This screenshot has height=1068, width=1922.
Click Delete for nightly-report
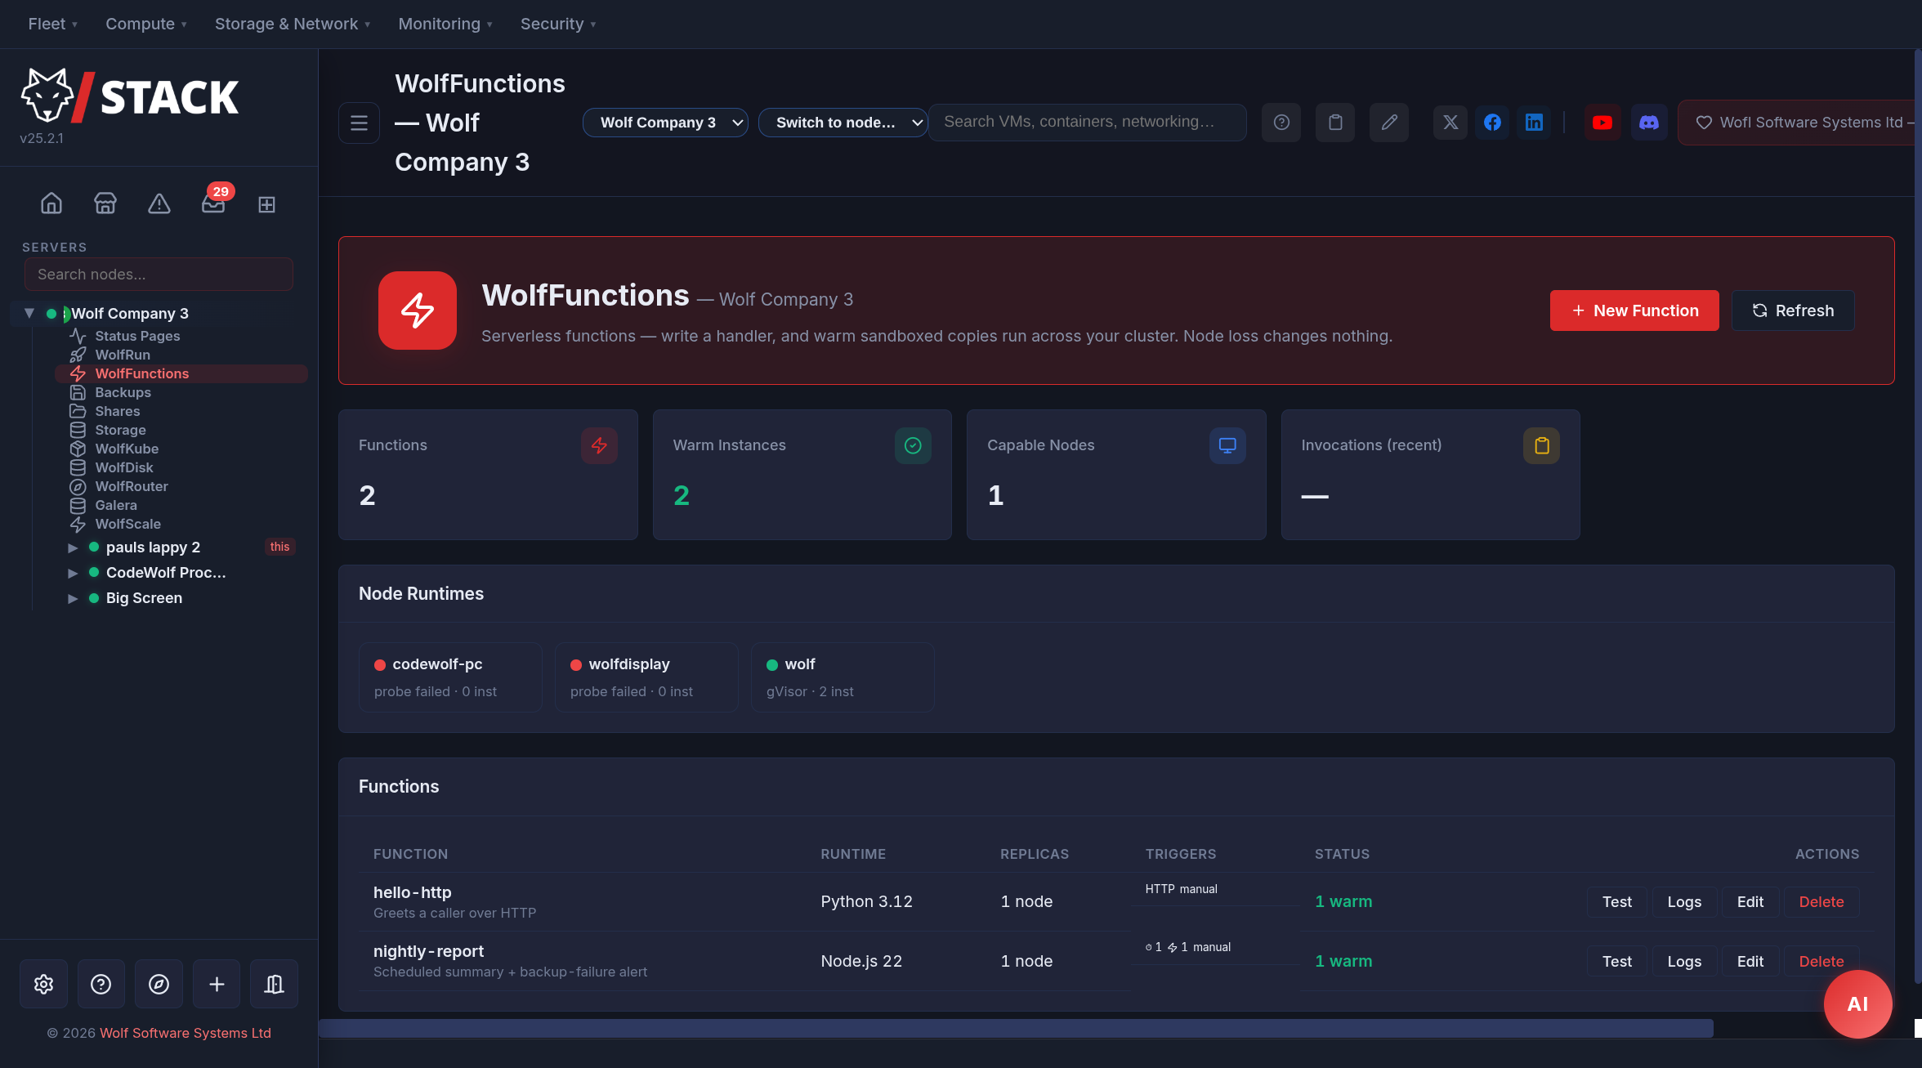click(1821, 962)
